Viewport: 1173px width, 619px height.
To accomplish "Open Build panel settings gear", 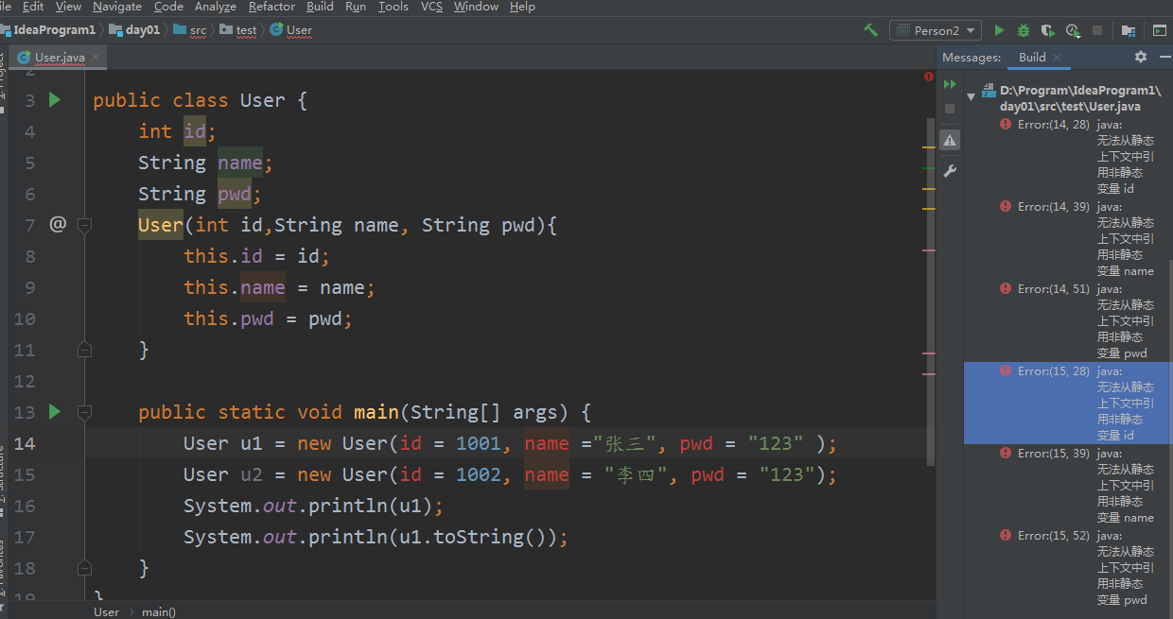I will tap(1141, 57).
